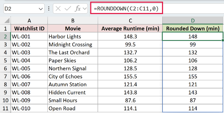Viewport: 224px width, 113px height.
Task: Open the Name Box dropdown arrow
Action: 41,9
